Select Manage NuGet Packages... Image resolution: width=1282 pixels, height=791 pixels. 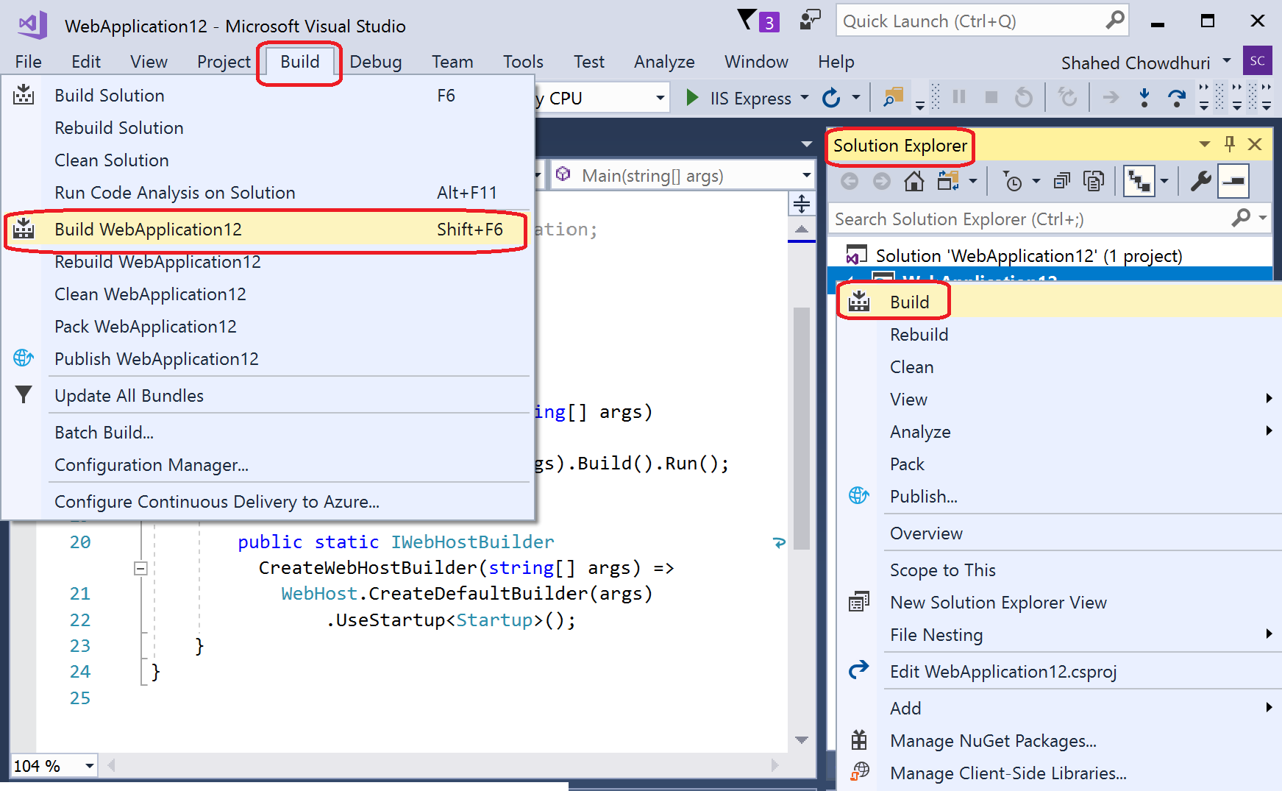[x=1059, y=740]
